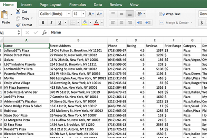The height and width of the screenshot is (138, 207).
Task: Switch to the Formulas tab
Action: [77, 5]
